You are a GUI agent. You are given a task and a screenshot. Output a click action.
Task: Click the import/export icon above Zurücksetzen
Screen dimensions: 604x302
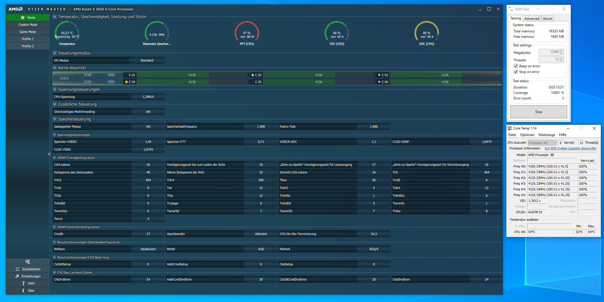click(28, 262)
